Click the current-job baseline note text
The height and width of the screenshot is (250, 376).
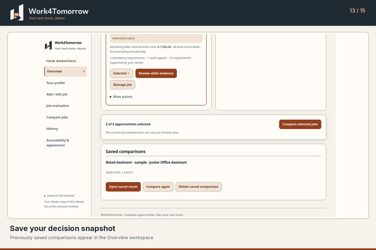tap(142, 133)
